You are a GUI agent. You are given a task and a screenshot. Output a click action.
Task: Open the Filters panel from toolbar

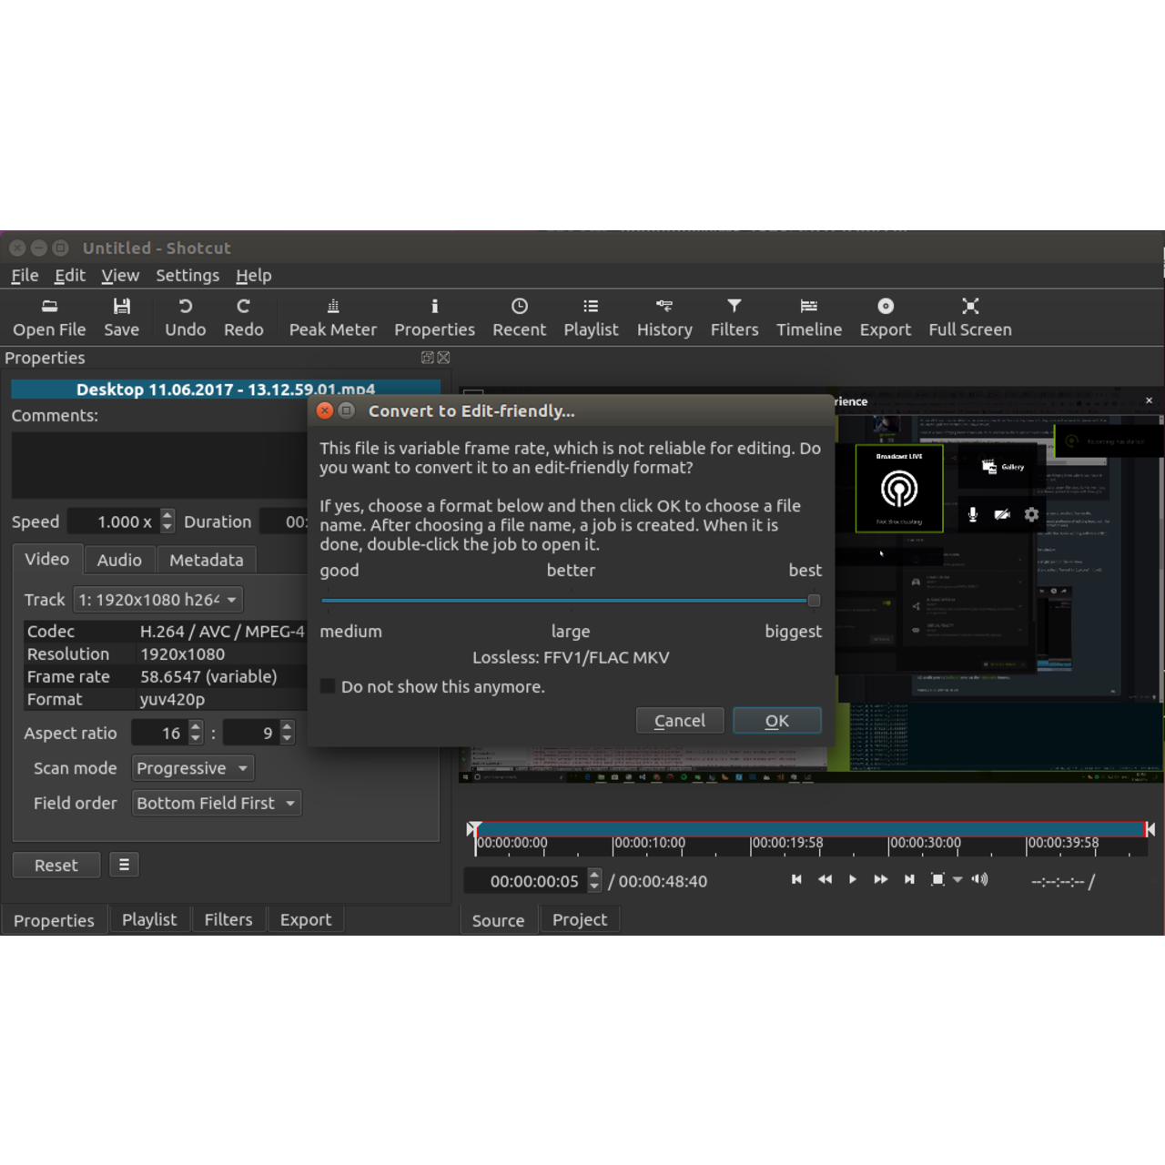734,317
